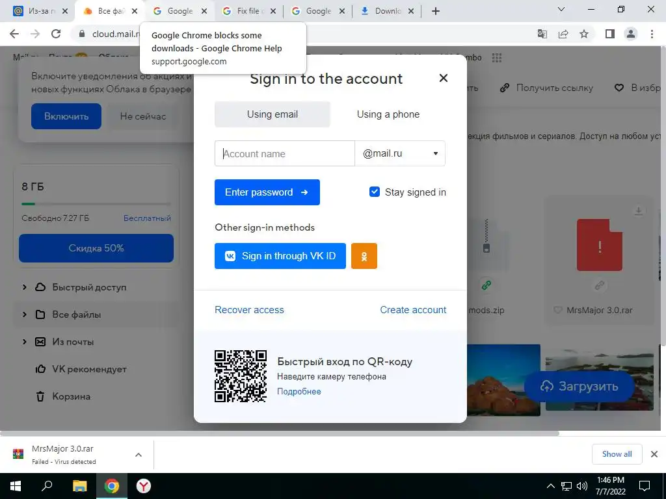The image size is (666, 499).
Task: Click the mods.zip file name
Action: coord(486,310)
